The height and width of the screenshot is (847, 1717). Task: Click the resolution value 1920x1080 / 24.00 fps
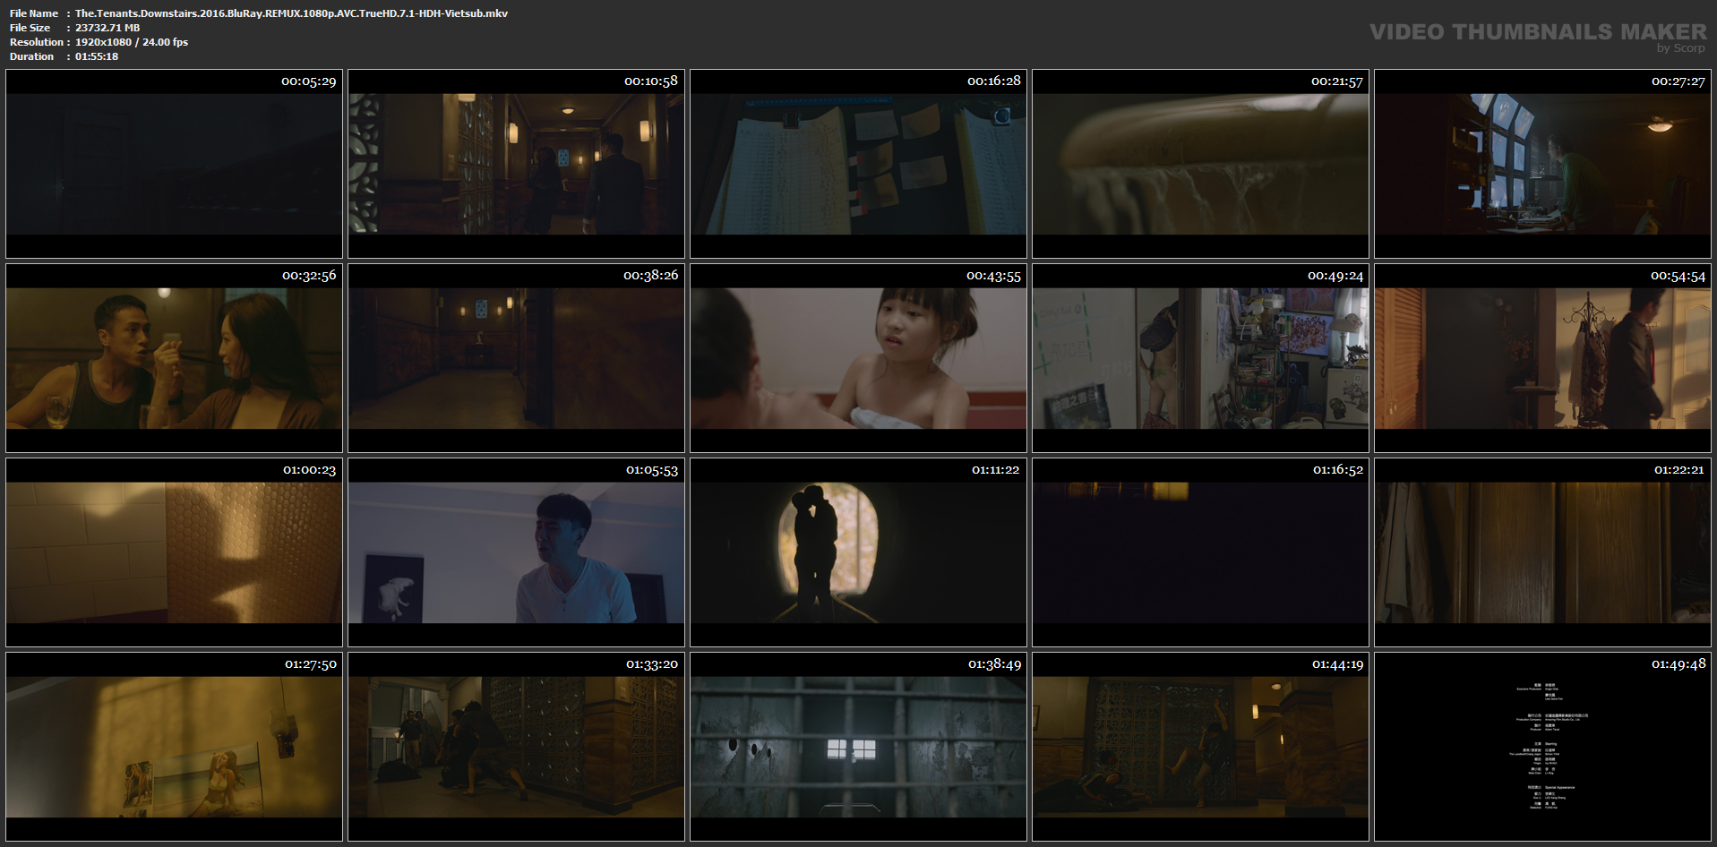132,42
